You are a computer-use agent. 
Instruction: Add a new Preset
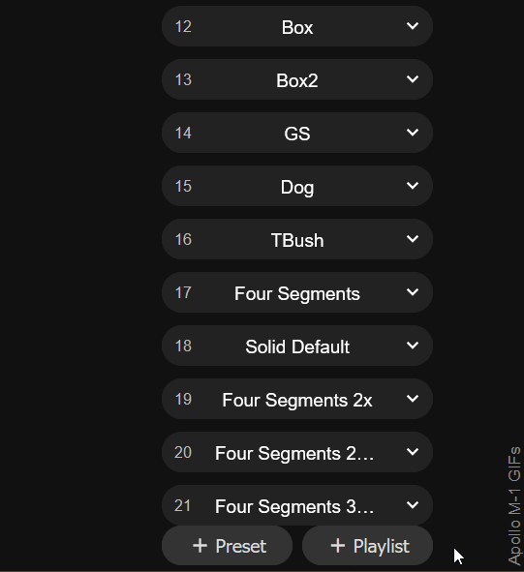(227, 546)
